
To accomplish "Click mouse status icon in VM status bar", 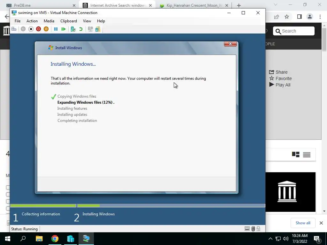I will [253, 229].
